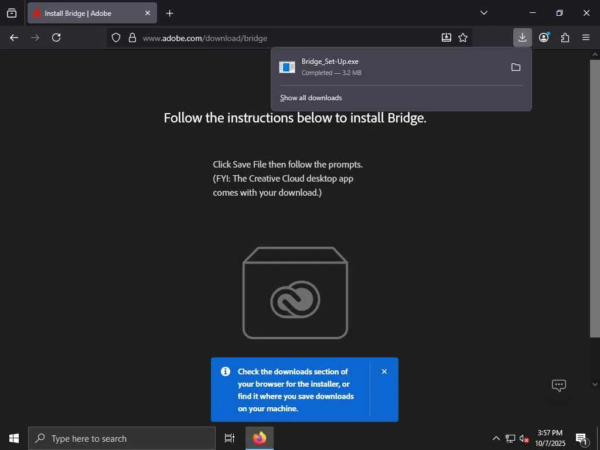Image resolution: width=600 pixels, height=450 pixels.
Task: Toggle the Downloads toolbar button
Action: tap(522, 37)
